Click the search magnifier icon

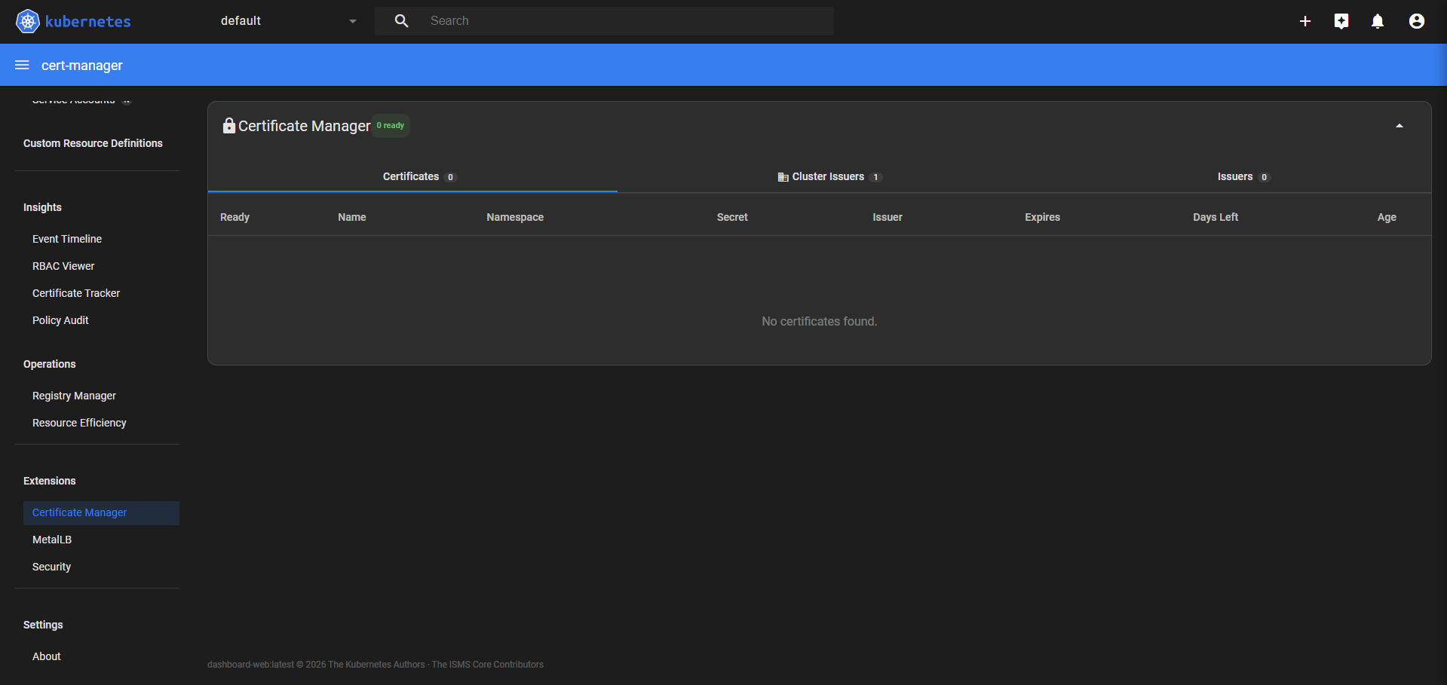(402, 21)
